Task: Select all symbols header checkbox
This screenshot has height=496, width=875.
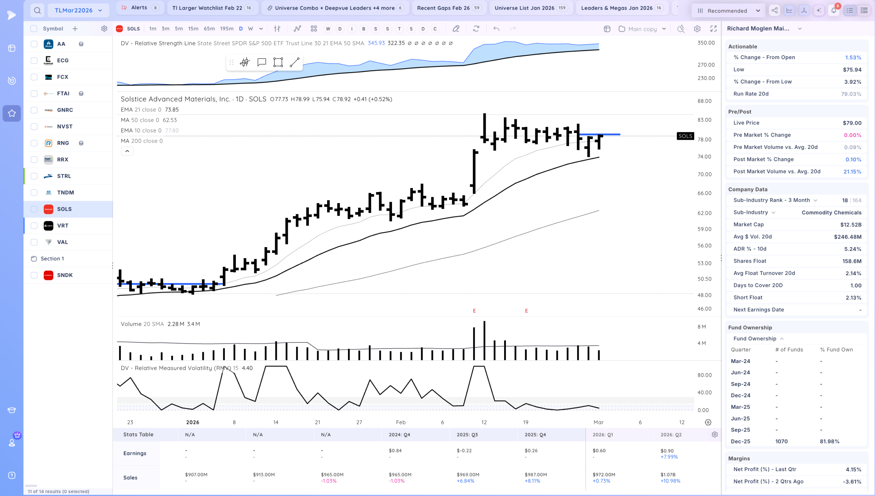Action: click(x=34, y=29)
